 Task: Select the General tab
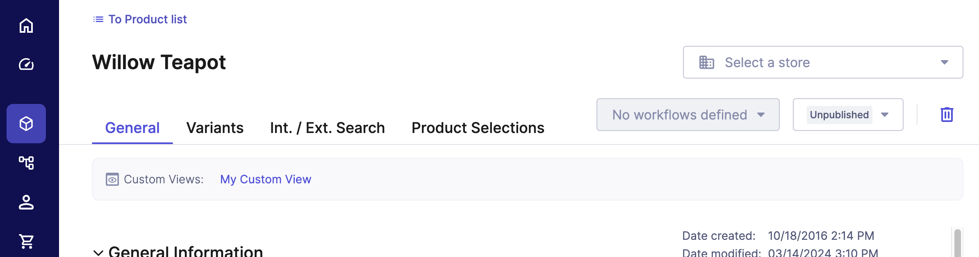point(132,128)
